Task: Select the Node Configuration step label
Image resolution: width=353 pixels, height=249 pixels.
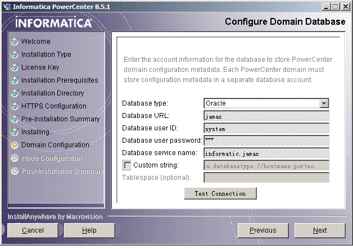Action: [52, 158]
